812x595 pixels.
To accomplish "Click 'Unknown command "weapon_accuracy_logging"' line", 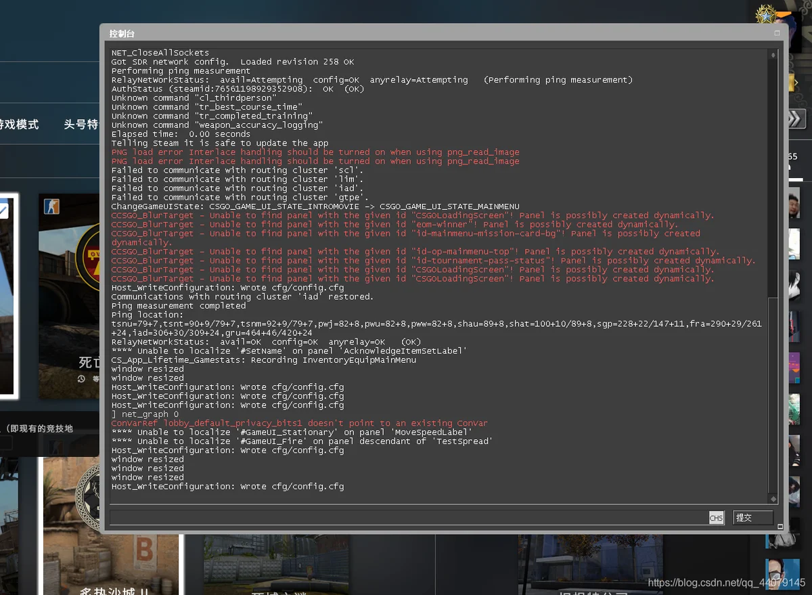I will 217,125.
